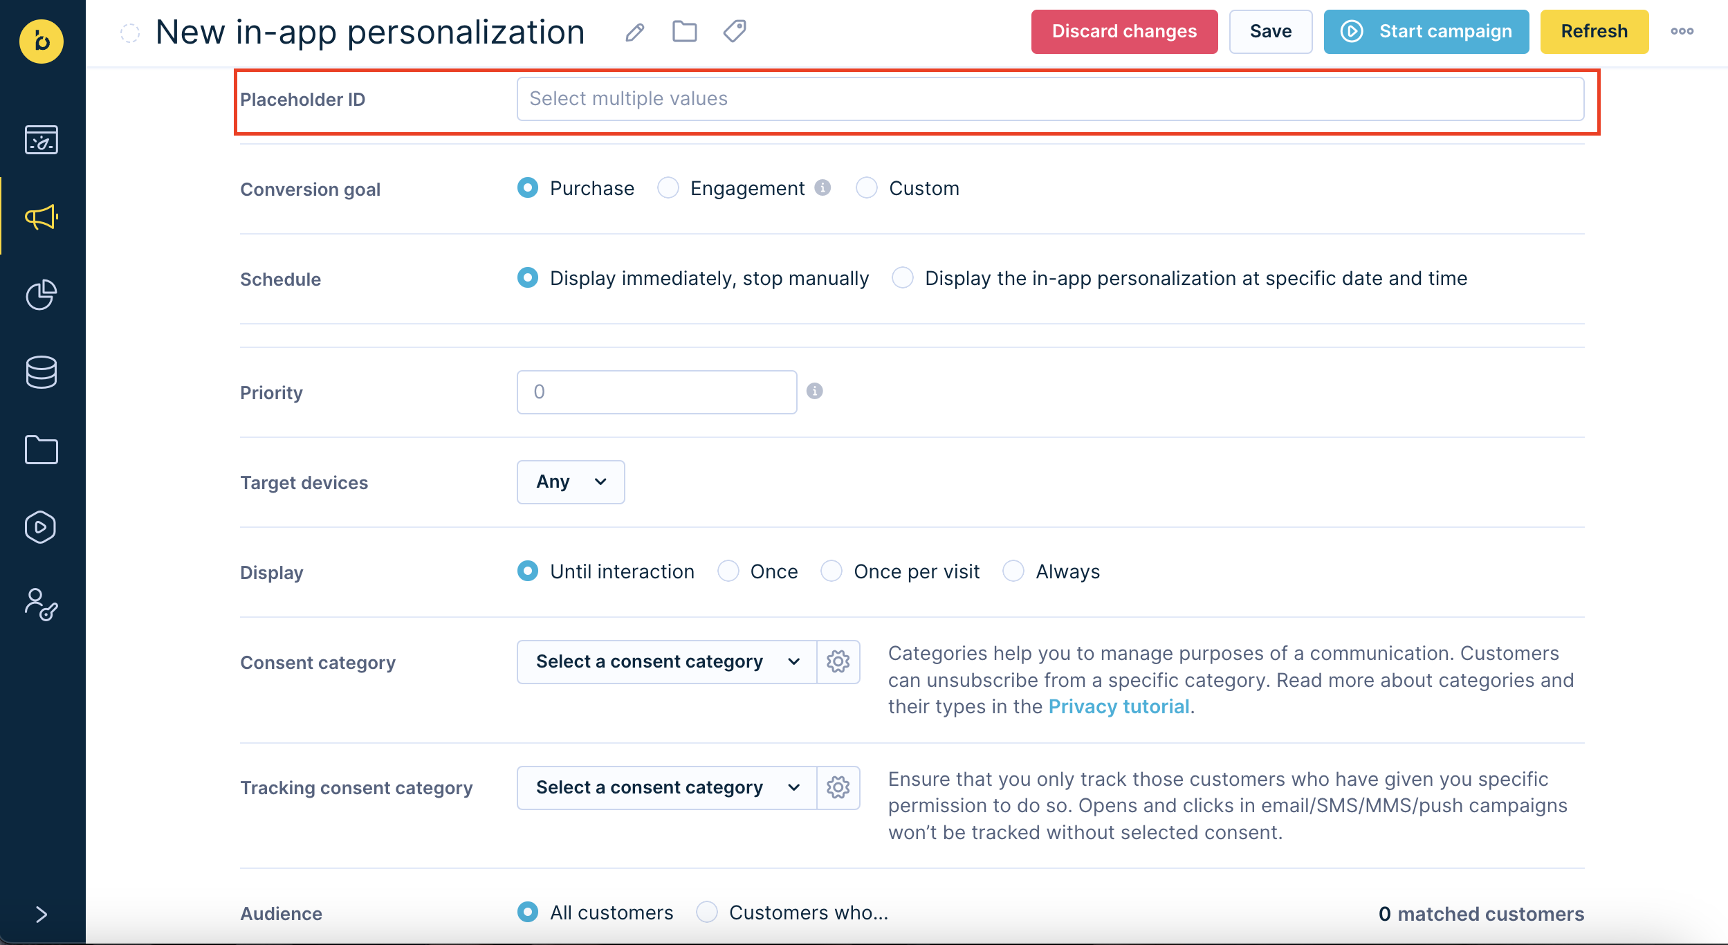Click the folder icon beside the title
Viewport: 1728px width, 945px height.
click(x=684, y=32)
